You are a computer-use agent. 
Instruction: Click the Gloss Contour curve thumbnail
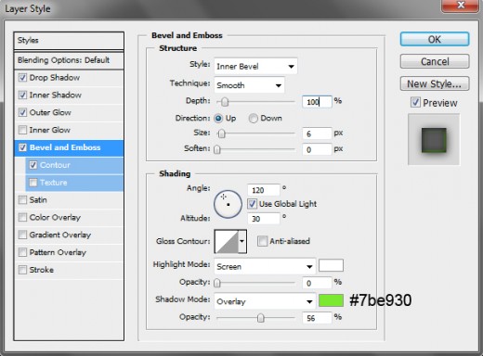coord(227,241)
